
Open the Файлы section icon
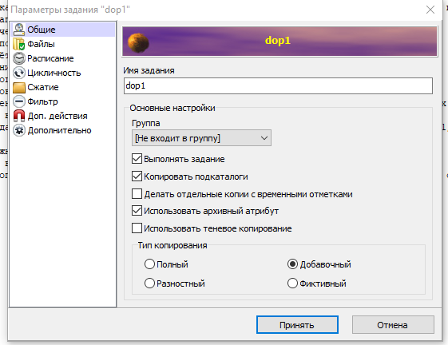pos(19,44)
